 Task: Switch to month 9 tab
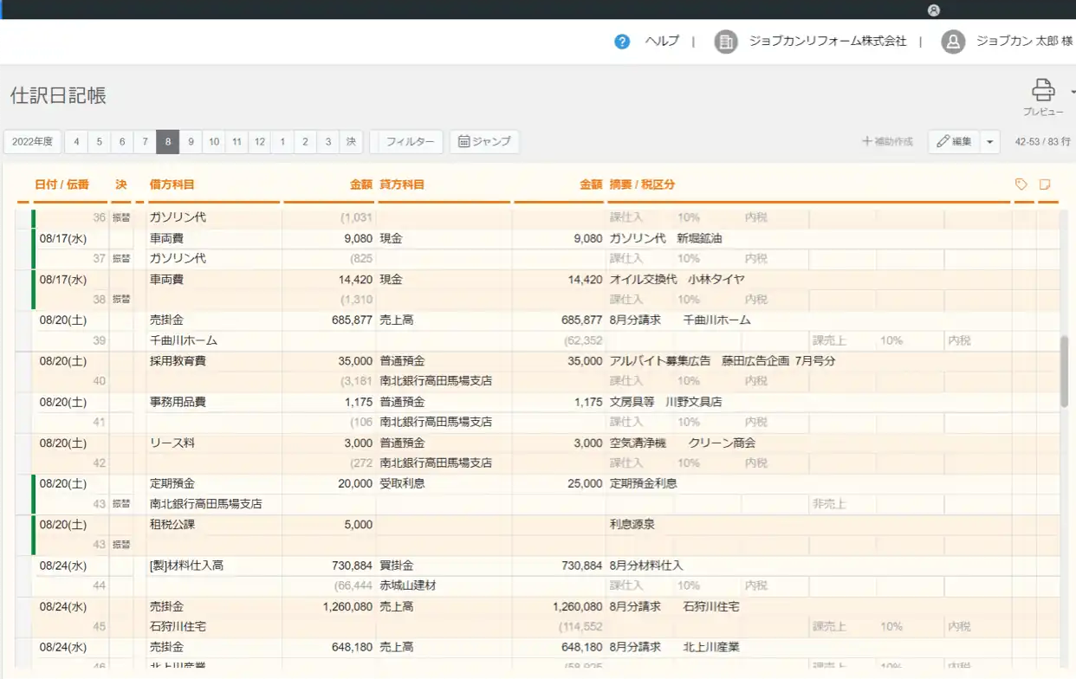point(191,141)
